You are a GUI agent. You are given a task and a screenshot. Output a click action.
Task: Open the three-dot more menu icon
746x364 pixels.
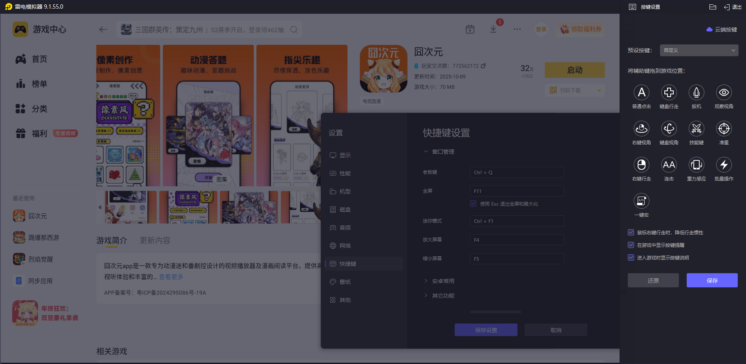tap(517, 29)
